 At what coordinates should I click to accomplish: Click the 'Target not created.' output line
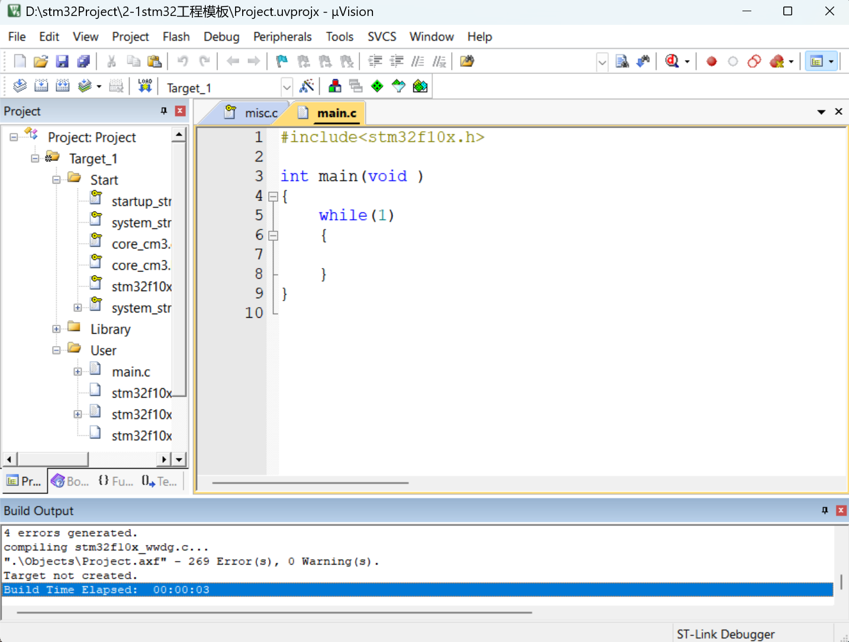point(70,575)
